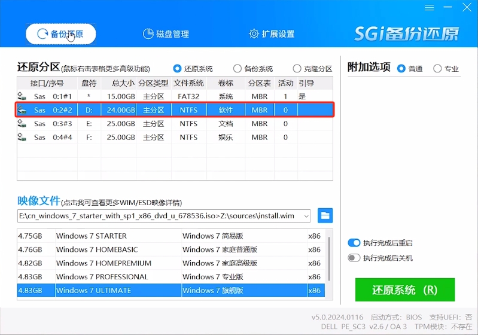Choose the 专业 mode radio button

[x=446, y=69]
